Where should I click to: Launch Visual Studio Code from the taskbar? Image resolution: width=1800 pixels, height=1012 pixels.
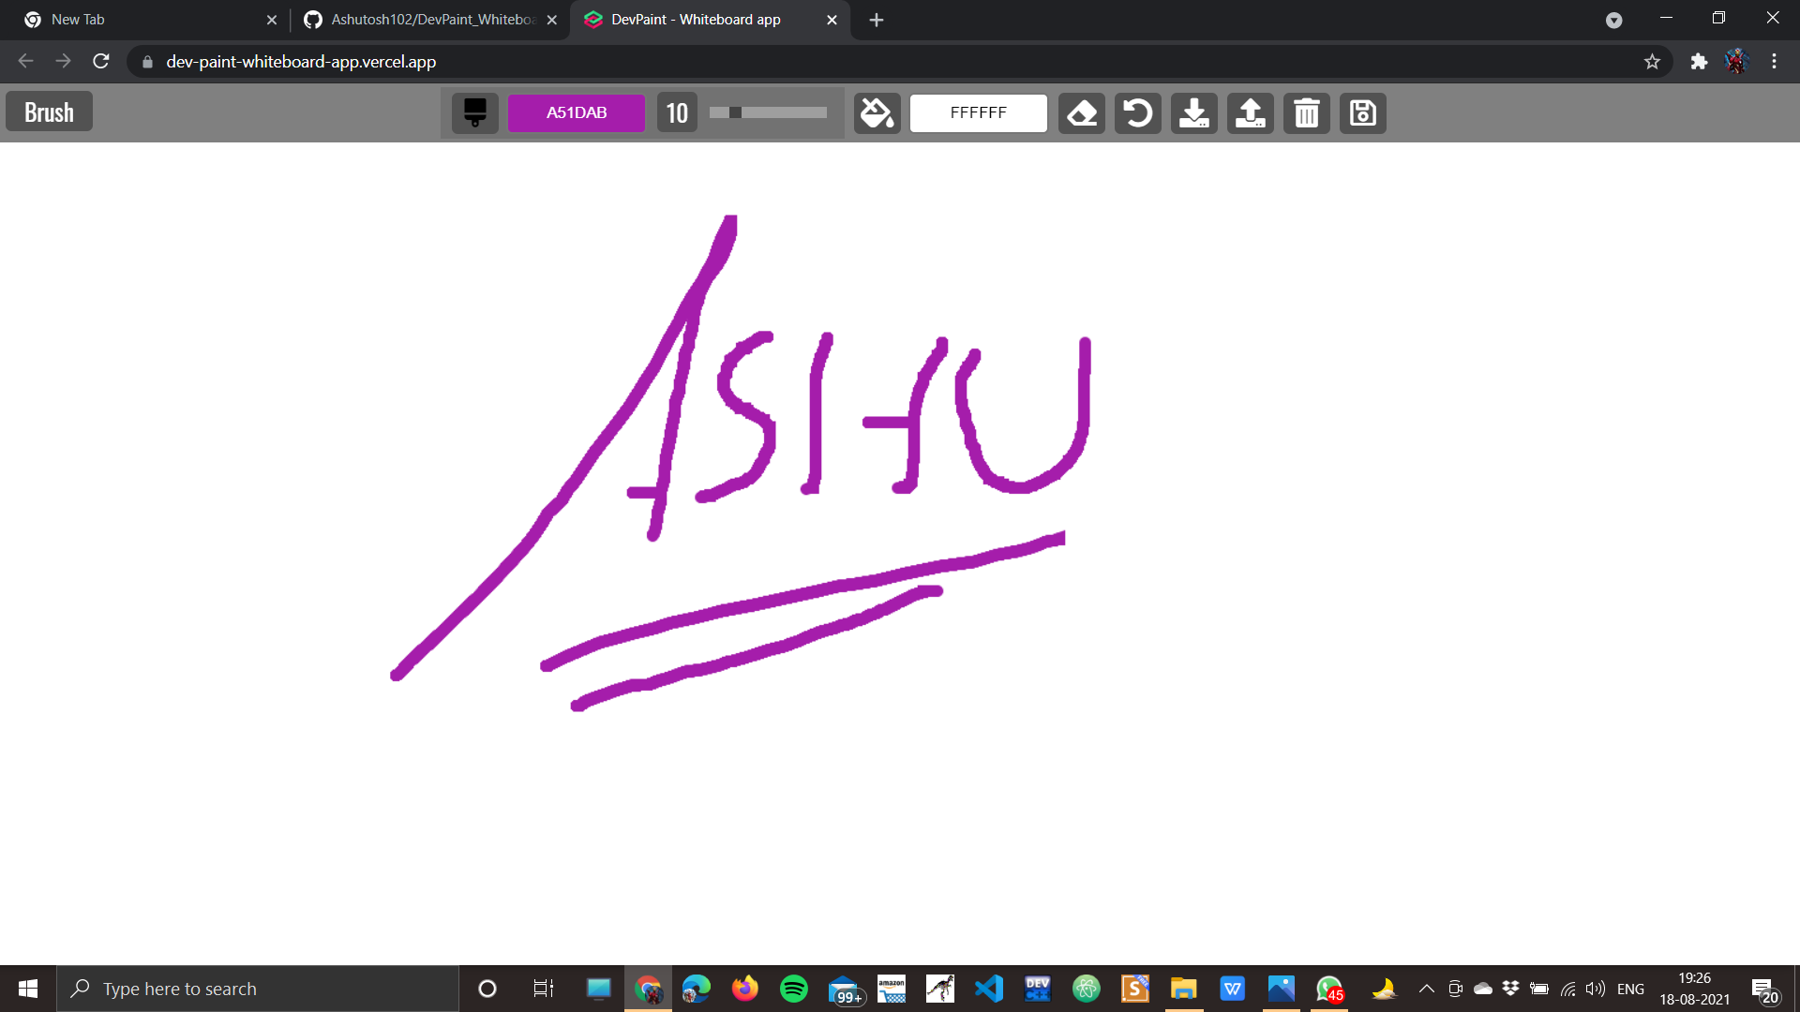989,988
